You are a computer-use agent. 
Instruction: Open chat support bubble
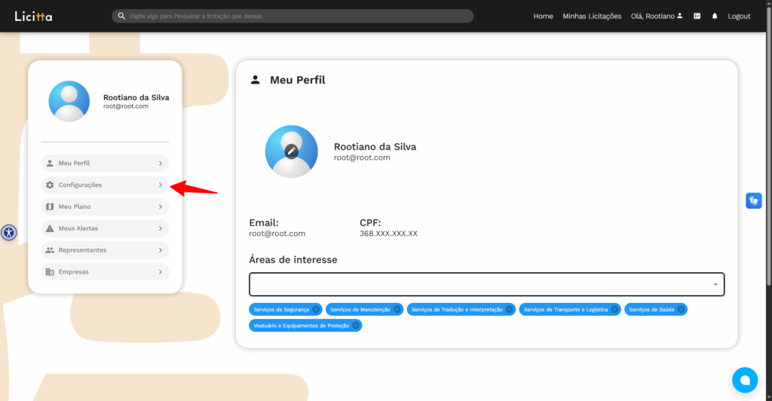(745, 380)
